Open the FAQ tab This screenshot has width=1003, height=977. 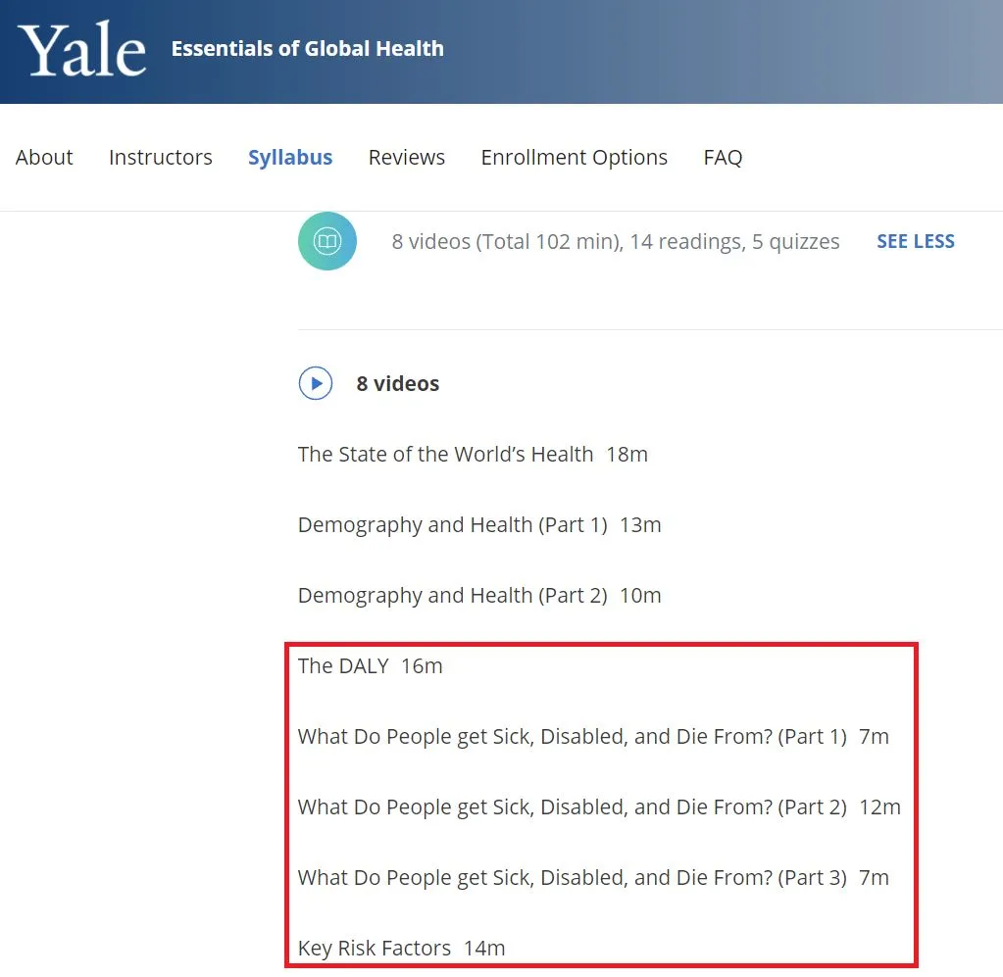point(723,157)
